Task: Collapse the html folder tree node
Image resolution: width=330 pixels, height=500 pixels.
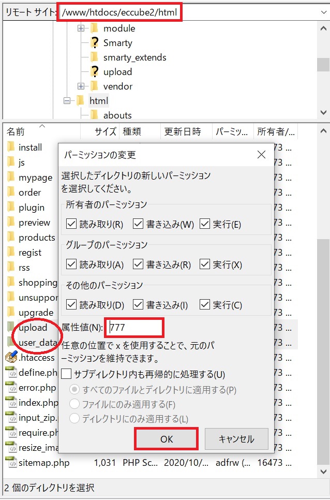Action: [x=67, y=101]
